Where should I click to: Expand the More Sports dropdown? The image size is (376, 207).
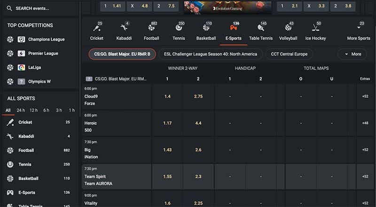coord(359,31)
